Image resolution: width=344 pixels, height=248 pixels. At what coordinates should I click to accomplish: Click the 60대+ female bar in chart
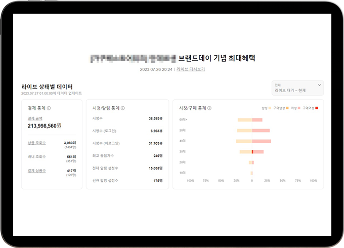click(257, 120)
